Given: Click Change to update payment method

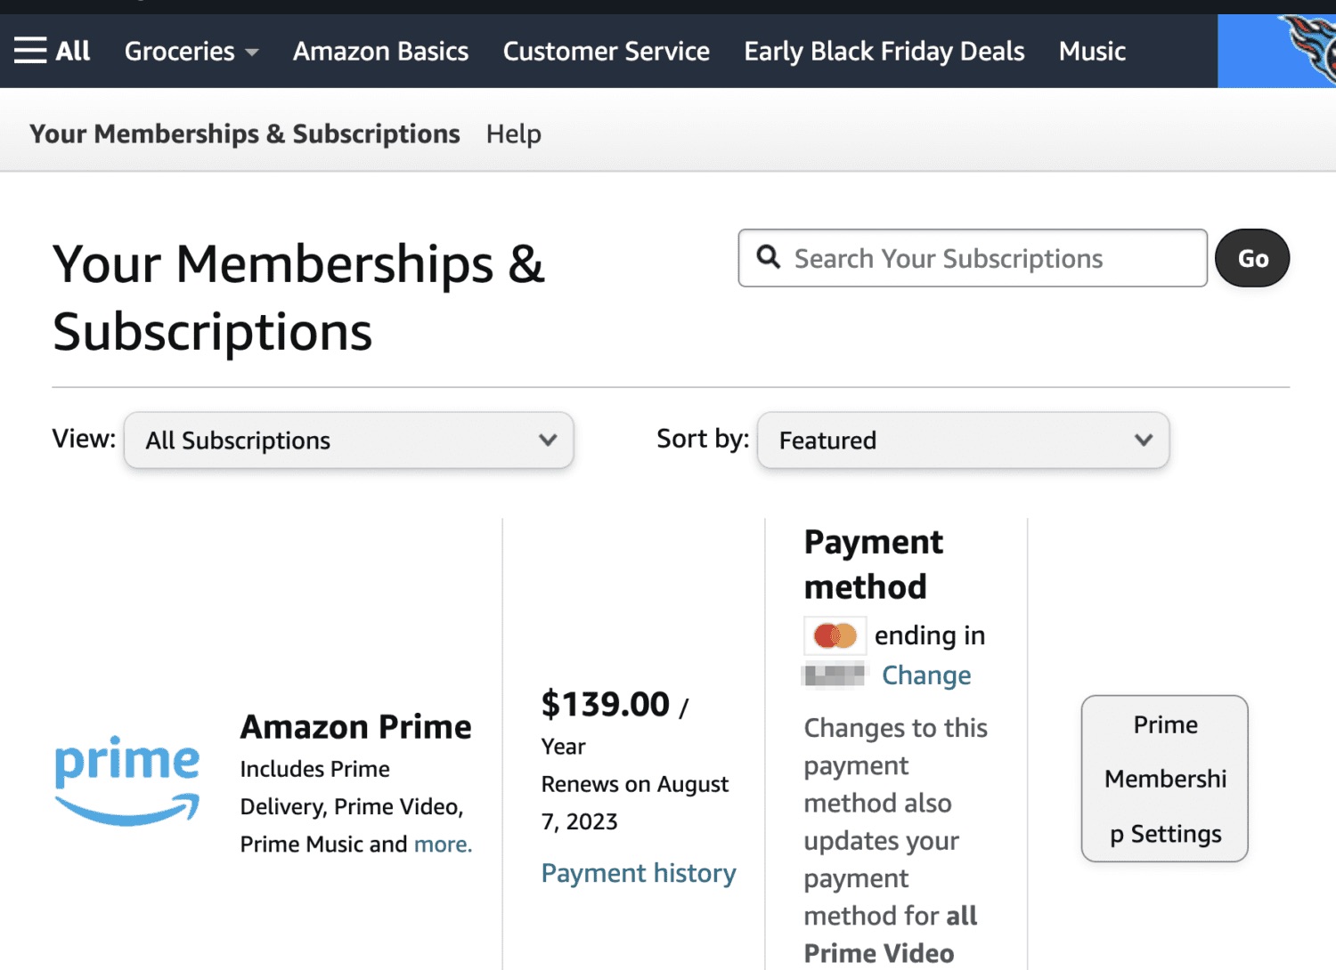Looking at the screenshot, I should pos(926,675).
